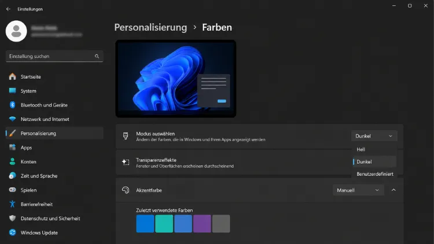This screenshot has width=434, height=244.
Task: Click the Spielen gamepad icon
Action: point(13,190)
